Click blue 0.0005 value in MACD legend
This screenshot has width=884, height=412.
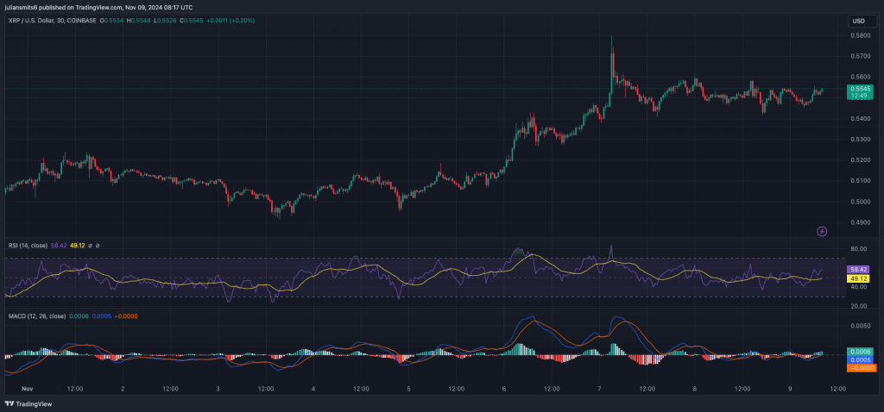coord(100,316)
